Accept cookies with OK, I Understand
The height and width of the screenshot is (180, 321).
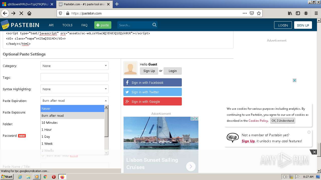[x=283, y=120]
